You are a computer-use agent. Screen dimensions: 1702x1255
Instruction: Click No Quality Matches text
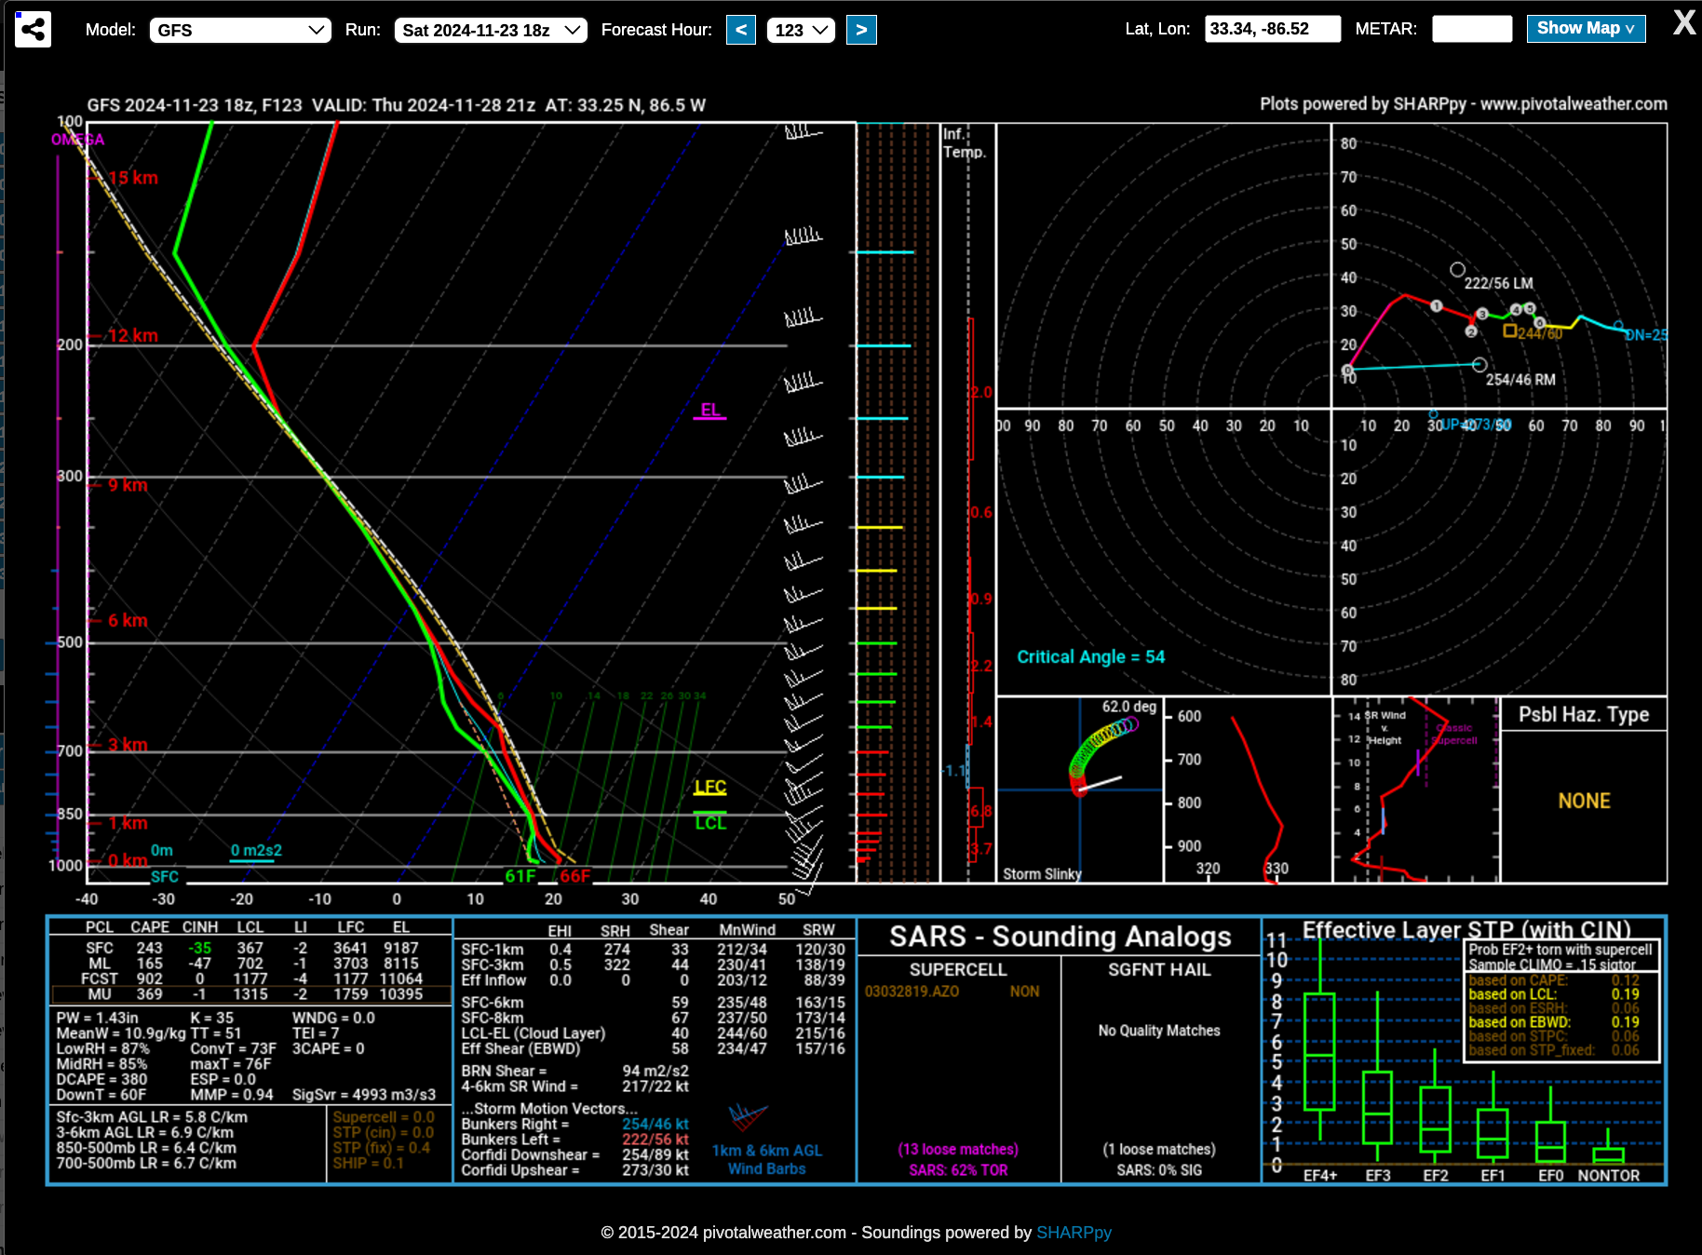coord(1159,1031)
